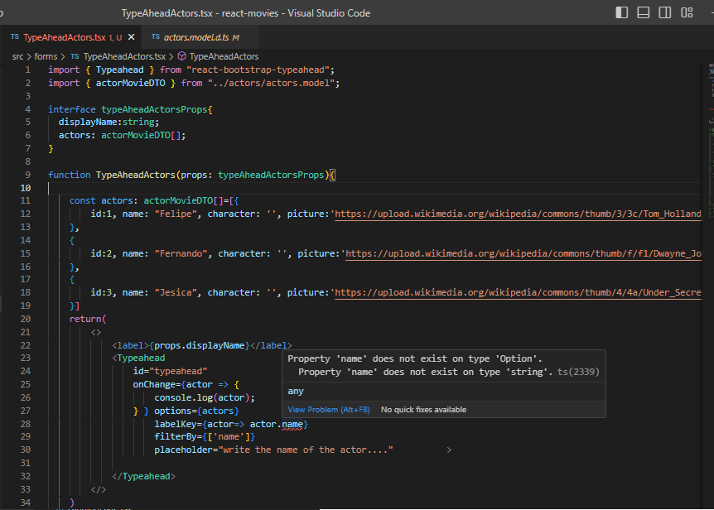Click the TS icon on actors.model.d.ts tab
Image resolution: width=714 pixels, height=510 pixels.
(156, 36)
